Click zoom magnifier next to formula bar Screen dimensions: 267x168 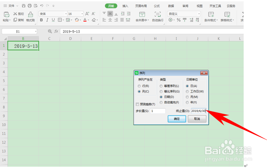tap(50, 31)
